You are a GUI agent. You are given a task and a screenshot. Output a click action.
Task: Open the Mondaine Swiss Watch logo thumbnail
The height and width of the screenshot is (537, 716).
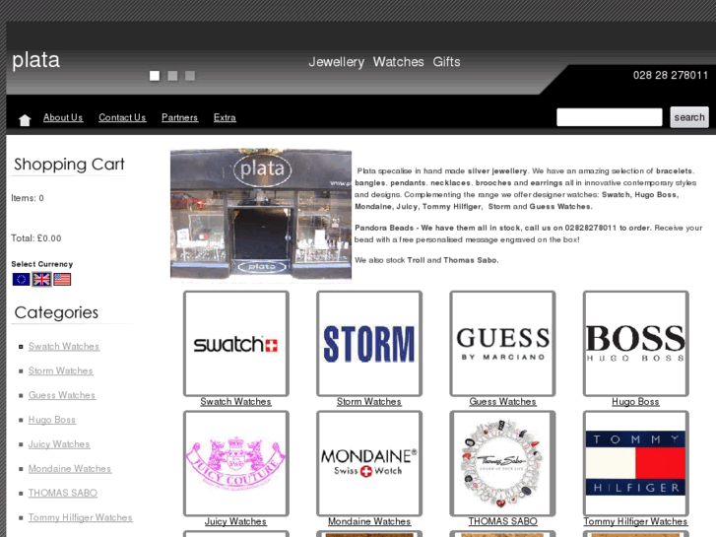[369, 463]
